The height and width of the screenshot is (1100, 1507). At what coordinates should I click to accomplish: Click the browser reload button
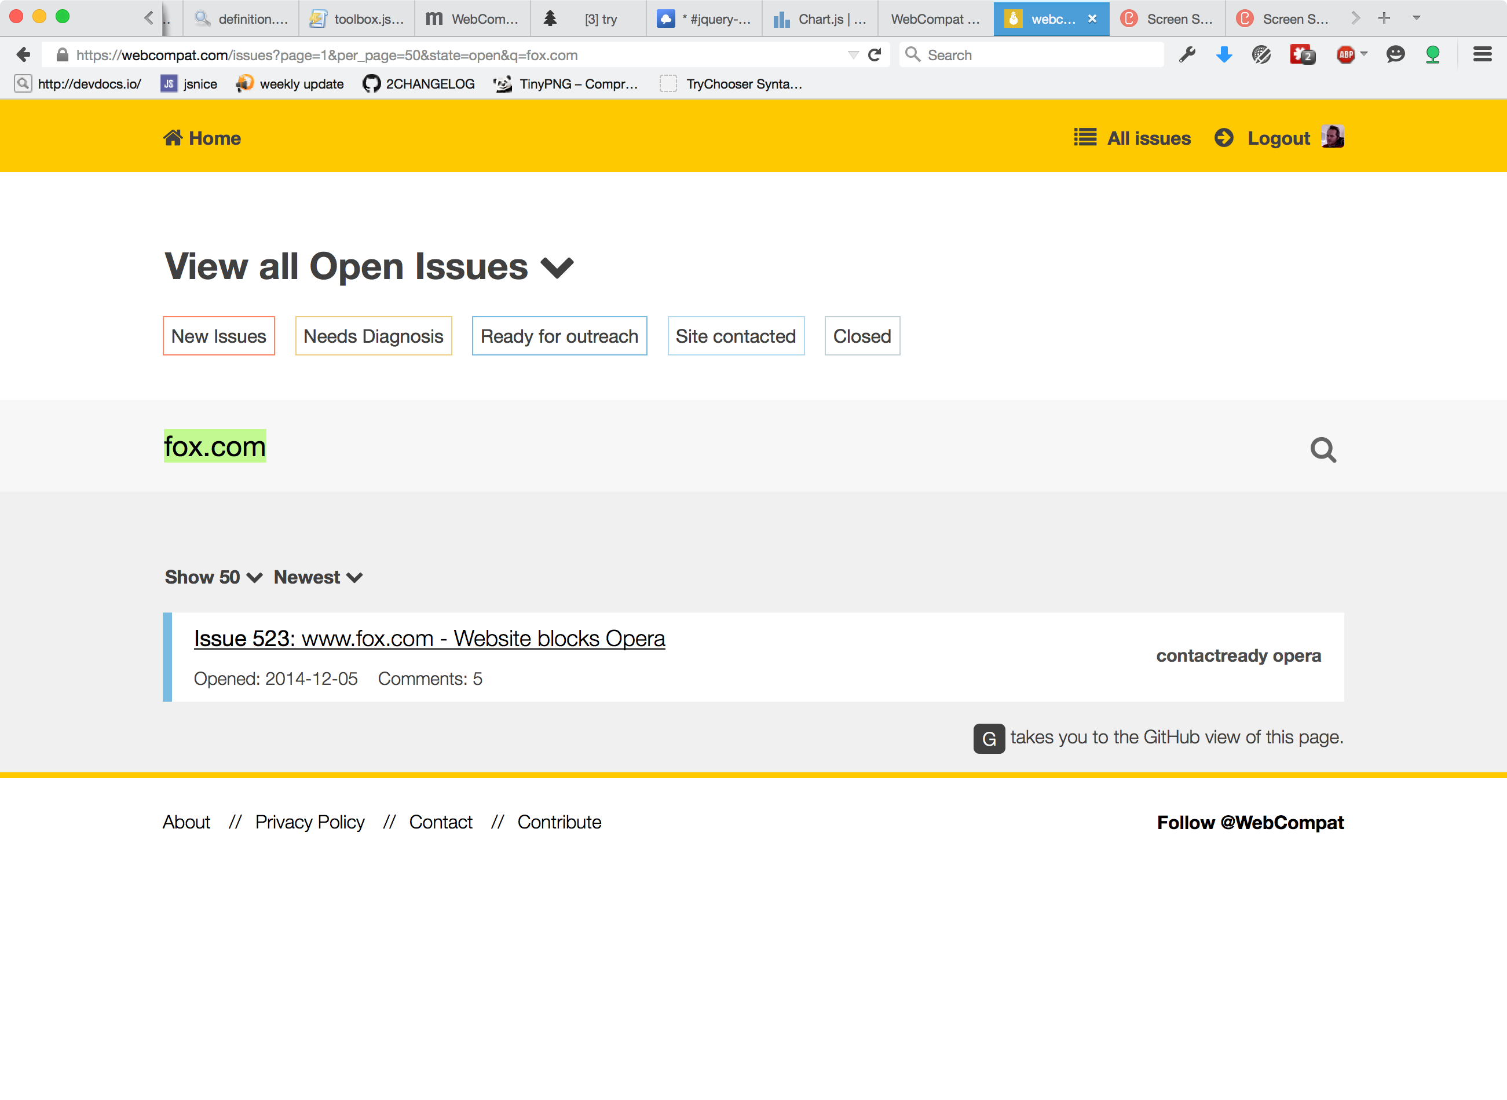(875, 55)
